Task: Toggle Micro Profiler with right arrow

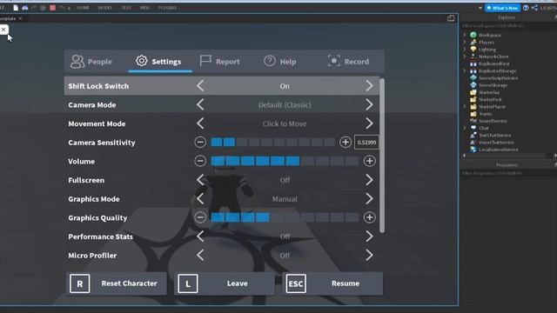Action: 369,255
